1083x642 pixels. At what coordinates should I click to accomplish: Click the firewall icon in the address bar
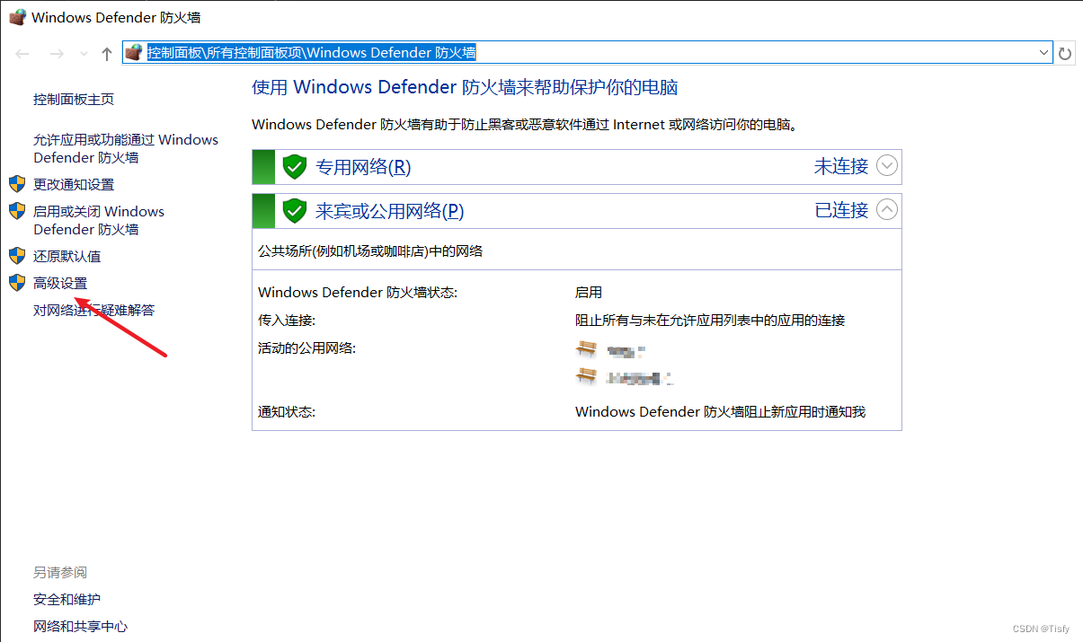pyautogui.click(x=134, y=53)
